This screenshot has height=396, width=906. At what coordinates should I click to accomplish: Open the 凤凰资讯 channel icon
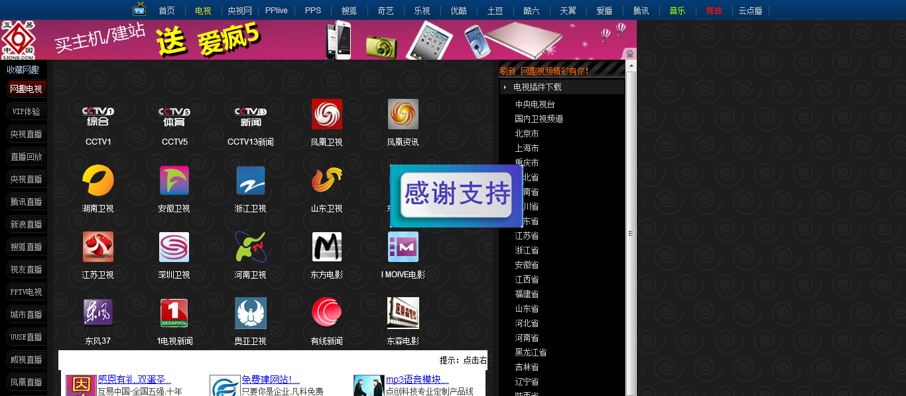tap(403, 114)
